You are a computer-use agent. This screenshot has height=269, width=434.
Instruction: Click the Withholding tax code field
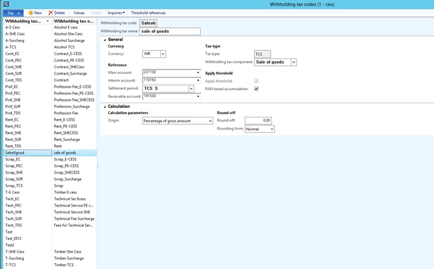point(148,23)
